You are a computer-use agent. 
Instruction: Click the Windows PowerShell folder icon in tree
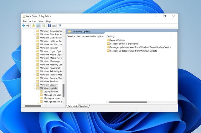point(38,68)
